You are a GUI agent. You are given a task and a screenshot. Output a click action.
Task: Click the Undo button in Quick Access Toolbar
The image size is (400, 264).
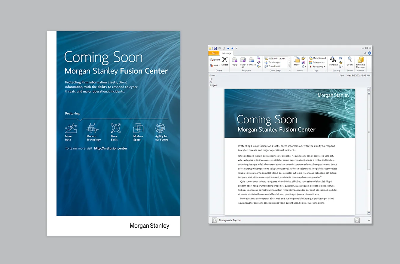click(220, 48)
